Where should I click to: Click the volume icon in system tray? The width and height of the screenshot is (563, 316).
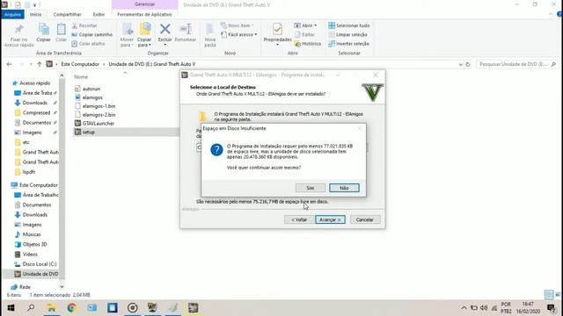[484, 308]
